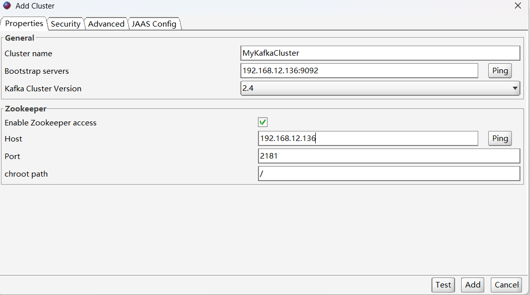The width and height of the screenshot is (530, 295).
Task: Click the chroot path label
Action: 26,174
